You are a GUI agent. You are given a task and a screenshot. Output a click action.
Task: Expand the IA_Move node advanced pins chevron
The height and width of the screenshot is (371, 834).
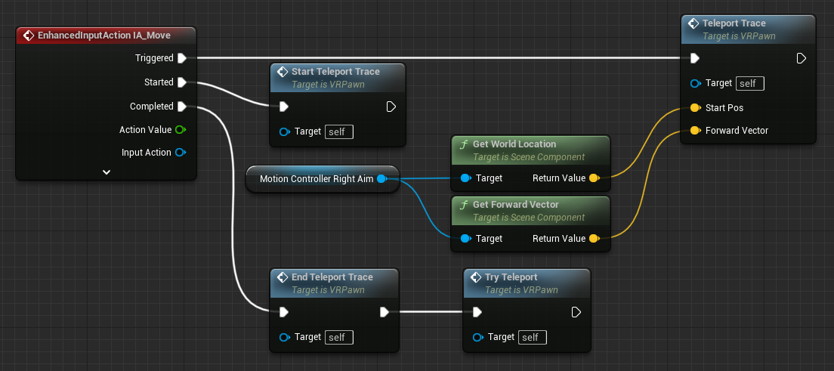pyautogui.click(x=107, y=172)
